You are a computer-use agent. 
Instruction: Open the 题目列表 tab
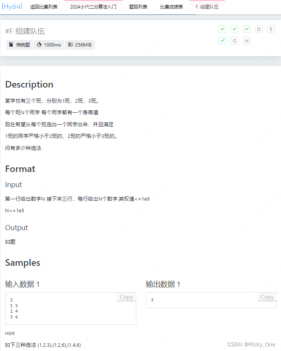(x=138, y=7)
